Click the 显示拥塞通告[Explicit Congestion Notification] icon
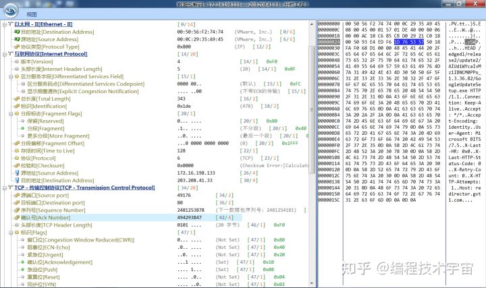This screenshot has height=288, width=486. (x=23, y=91)
